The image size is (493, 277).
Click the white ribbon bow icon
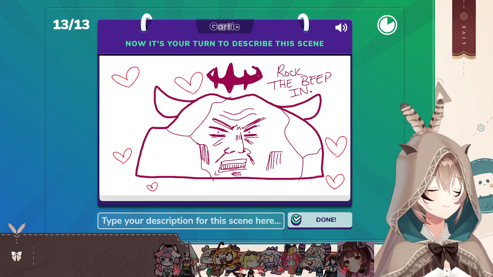[x=17, y=256]
